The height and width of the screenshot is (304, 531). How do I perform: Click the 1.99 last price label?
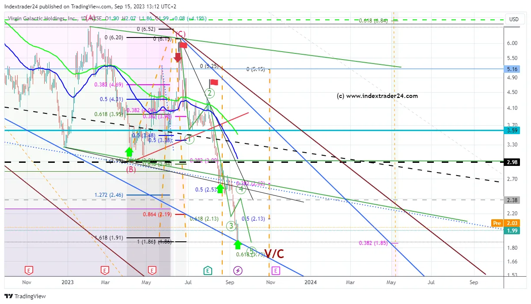click(x=512, y=230)
